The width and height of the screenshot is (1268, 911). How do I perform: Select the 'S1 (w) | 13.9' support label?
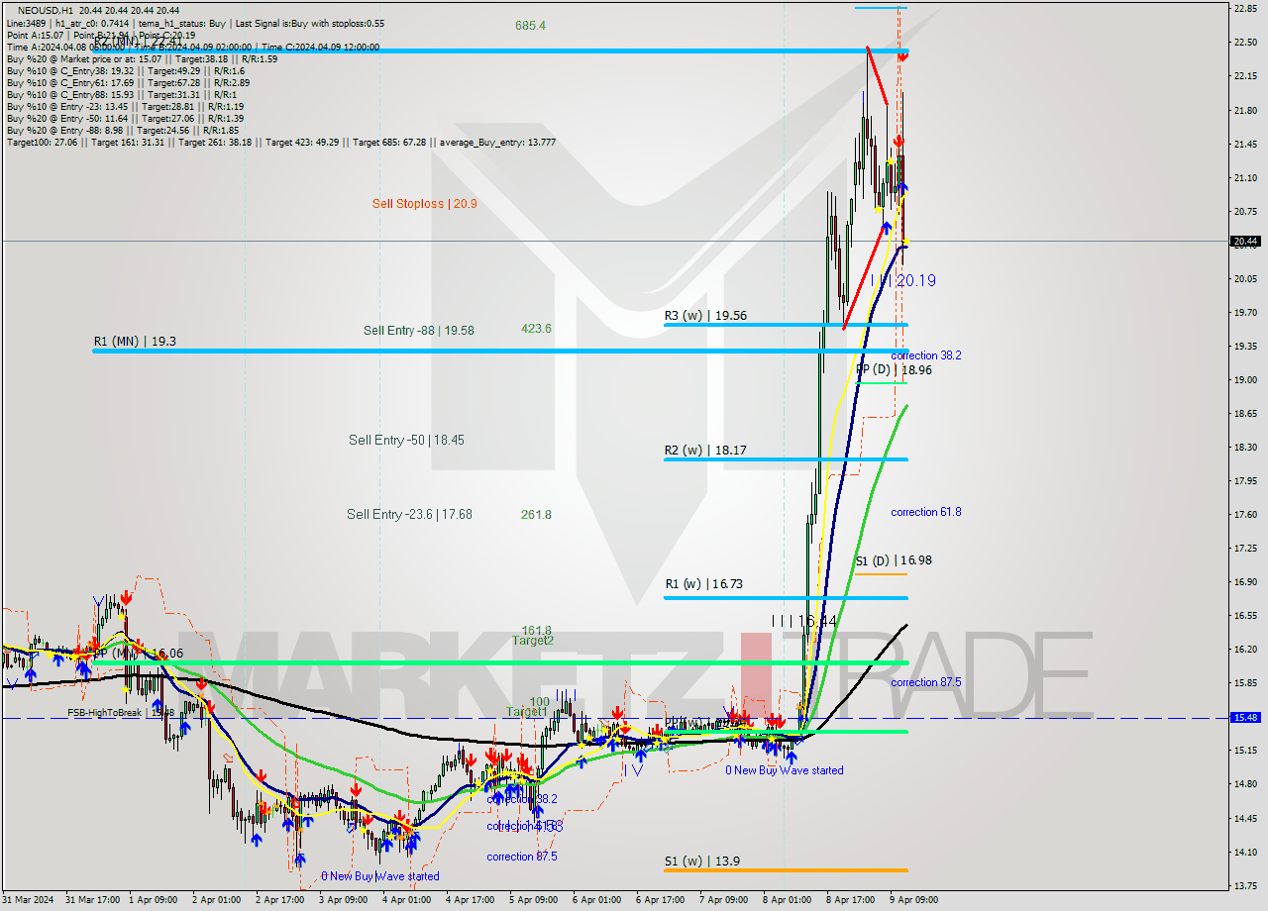(x=701, y=861)
